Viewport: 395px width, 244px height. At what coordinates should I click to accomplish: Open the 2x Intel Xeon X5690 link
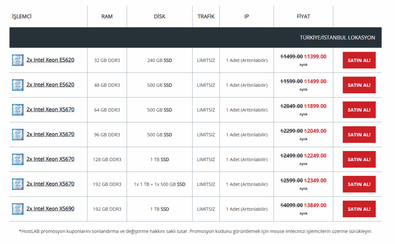[50, 209]
